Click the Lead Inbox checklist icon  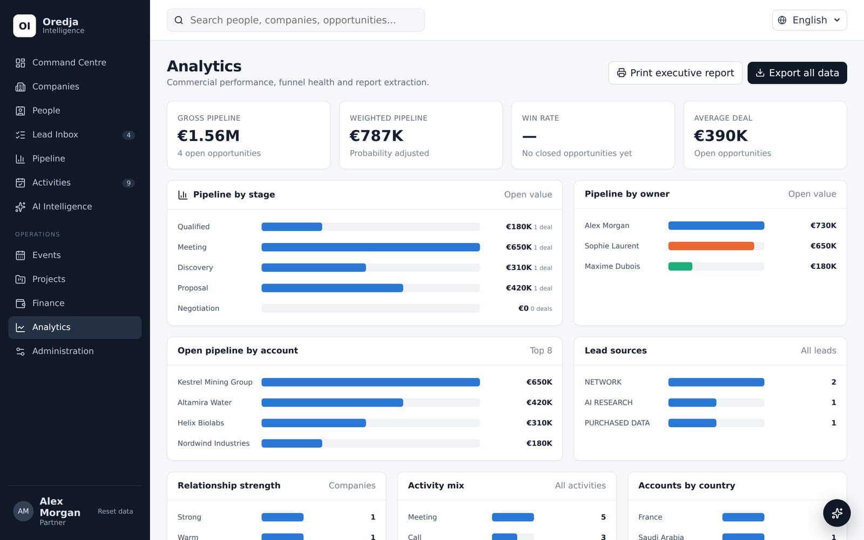pos(21,135)
